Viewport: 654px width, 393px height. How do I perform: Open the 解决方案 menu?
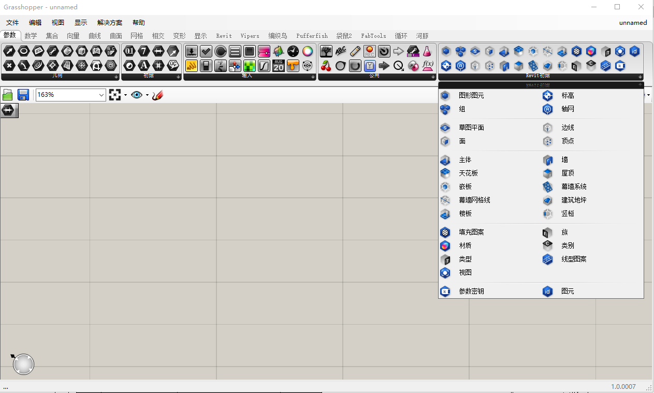(x=110, y=23)
